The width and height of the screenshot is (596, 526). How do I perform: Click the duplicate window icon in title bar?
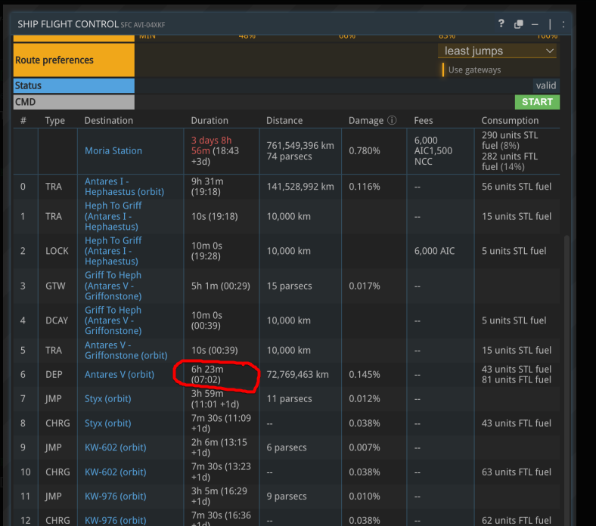tap(518, 24)
